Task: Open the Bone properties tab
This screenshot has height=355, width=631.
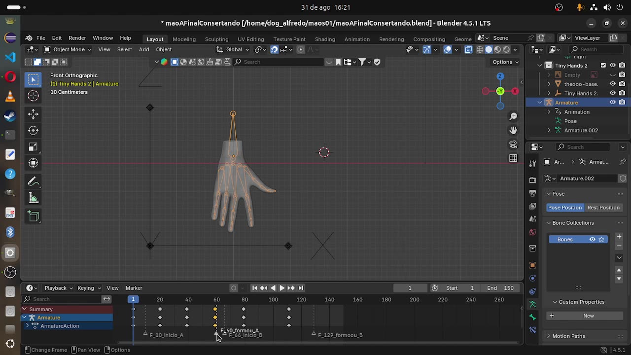Action: 532,317
